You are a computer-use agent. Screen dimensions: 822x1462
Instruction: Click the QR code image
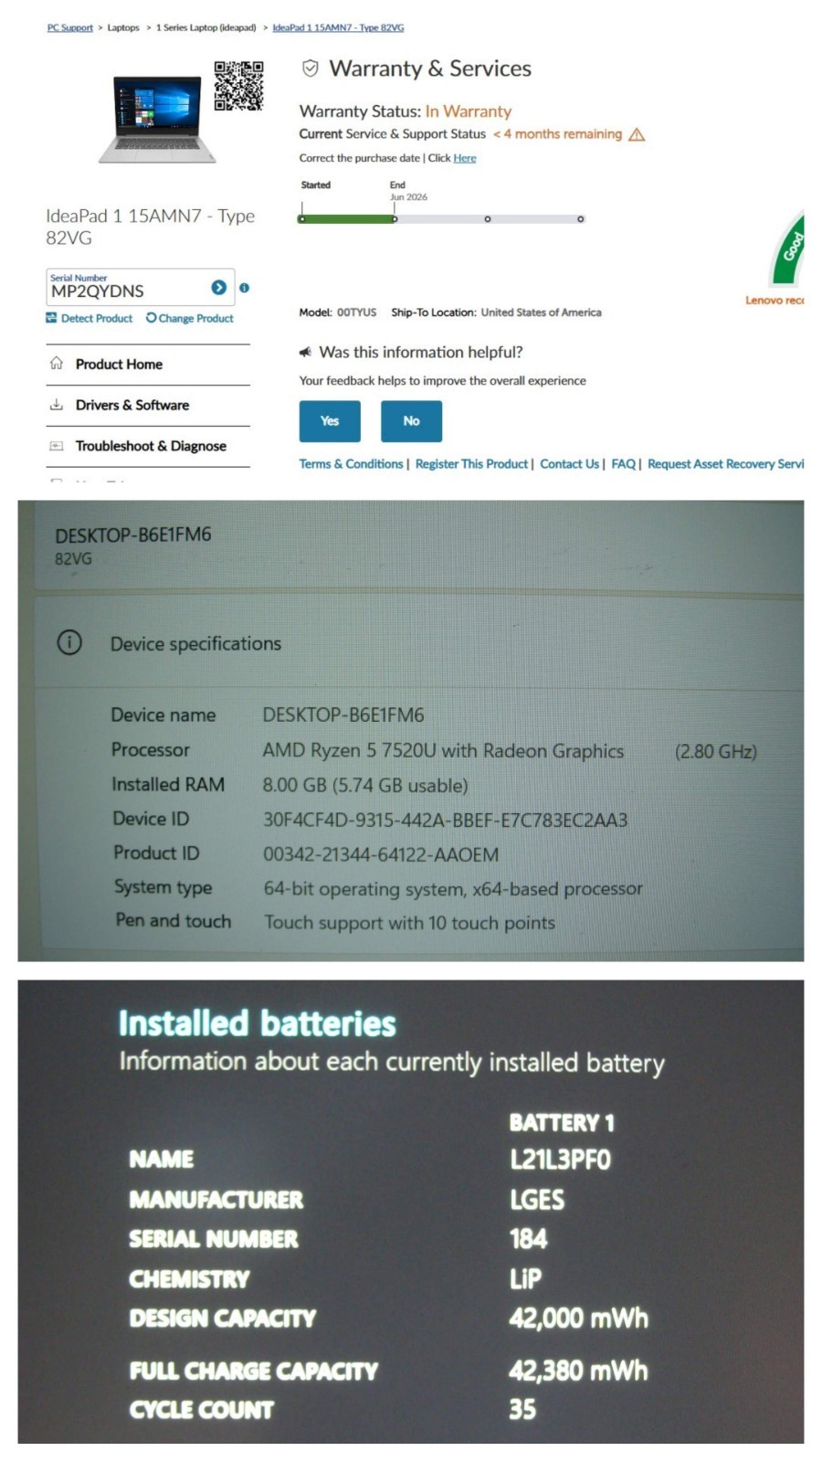tap(239, 86)
